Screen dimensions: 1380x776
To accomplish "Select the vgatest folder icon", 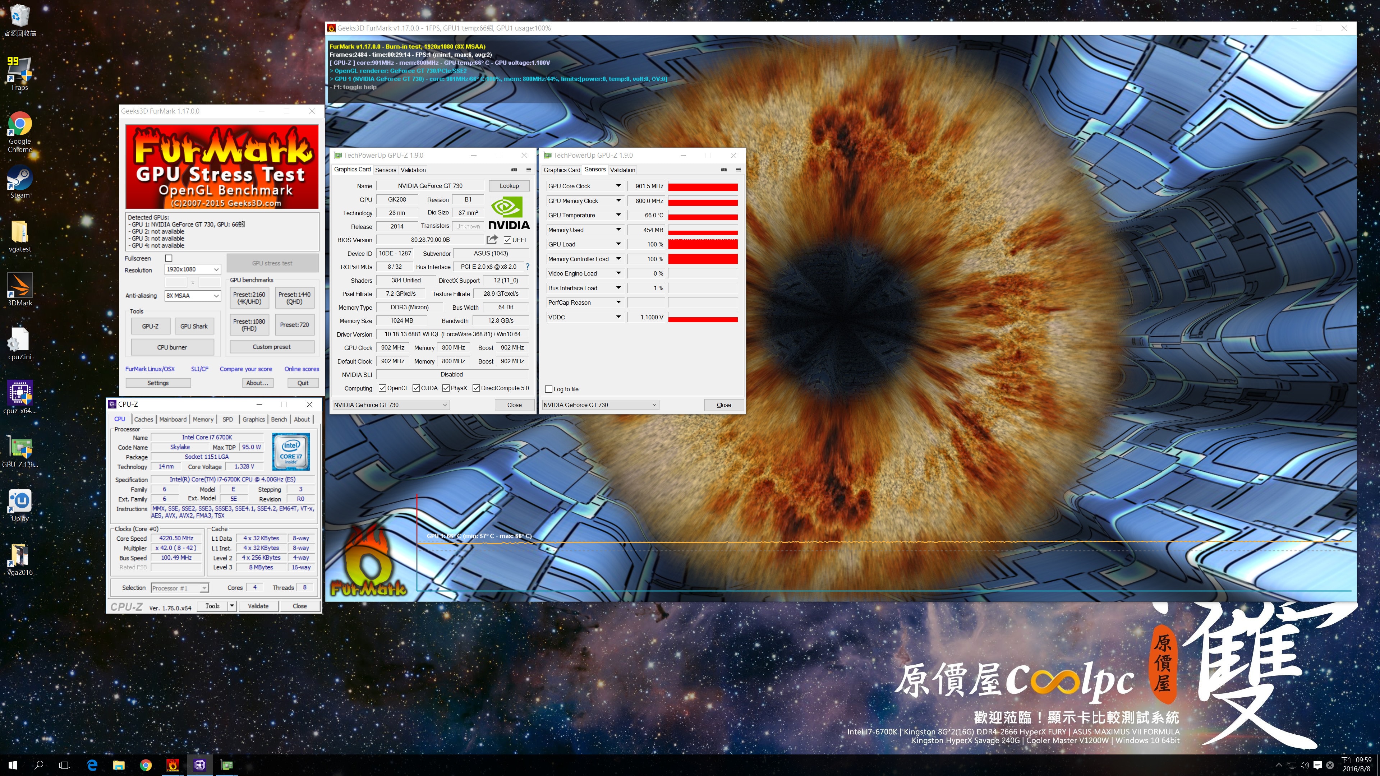I will (20, 236).
